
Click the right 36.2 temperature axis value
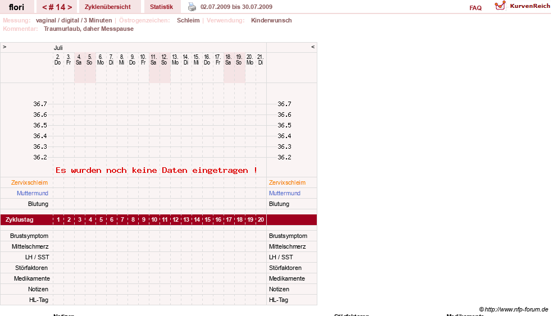click(284, 157)
